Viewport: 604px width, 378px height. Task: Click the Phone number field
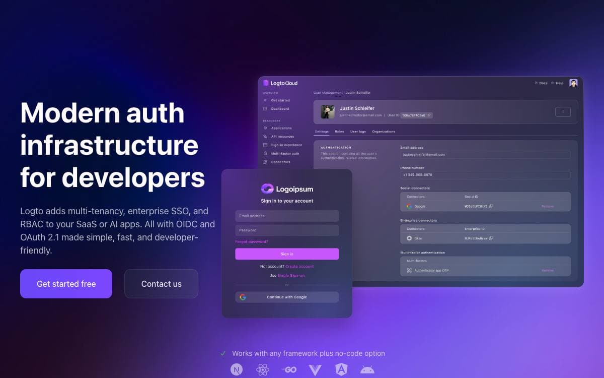pyautogui.click(x=485, y=175)
